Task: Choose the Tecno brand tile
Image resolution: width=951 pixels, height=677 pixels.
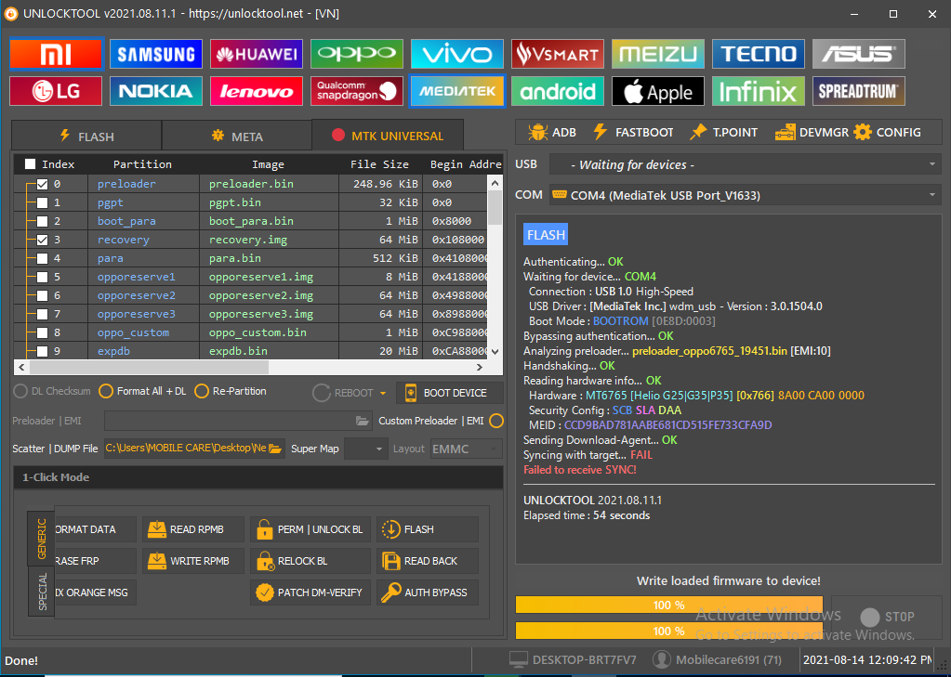Action: [x=759, y=54]
